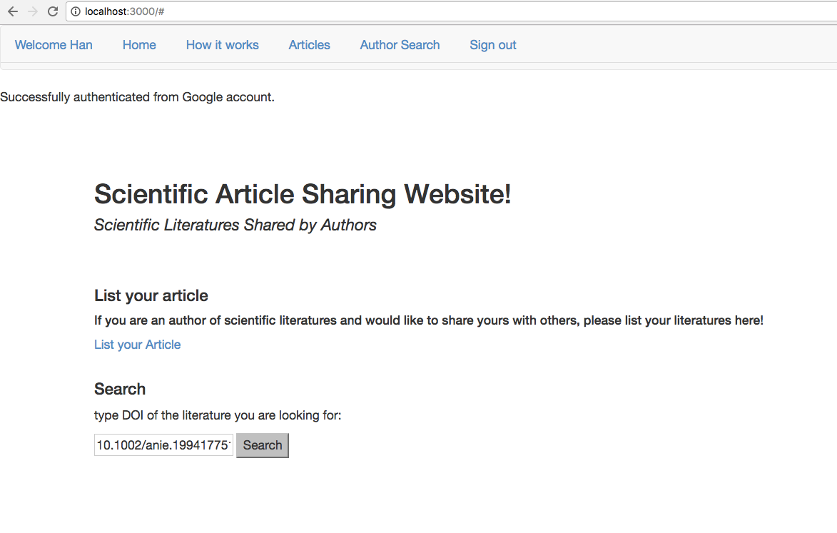Screen dimensions: 837x533
Task: Click the type DOI instruction label
Action: pos(218,415)
